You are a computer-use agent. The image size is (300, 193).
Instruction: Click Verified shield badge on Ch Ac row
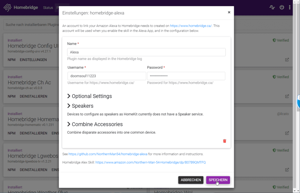coord(281,77)
